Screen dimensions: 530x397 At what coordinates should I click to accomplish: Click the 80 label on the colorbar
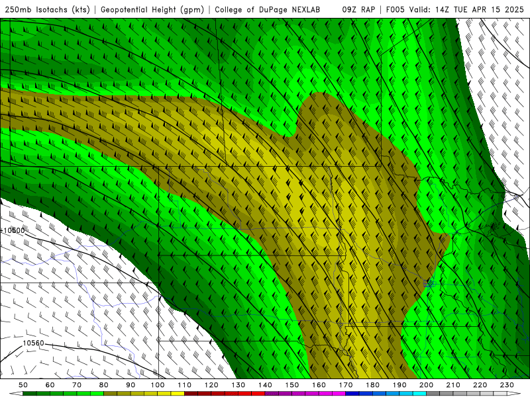(104, 385)
